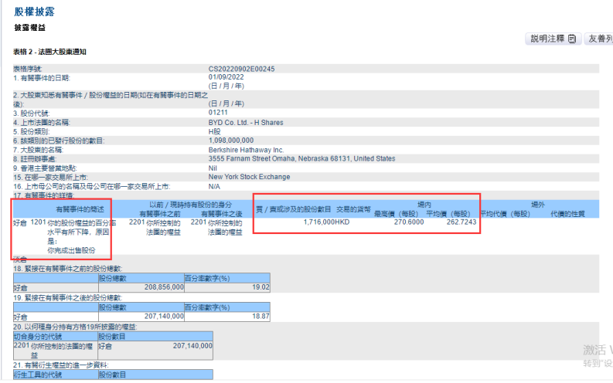Select H股 share class value
Viewport: 613px width, 383px height.
pos(215,131)
